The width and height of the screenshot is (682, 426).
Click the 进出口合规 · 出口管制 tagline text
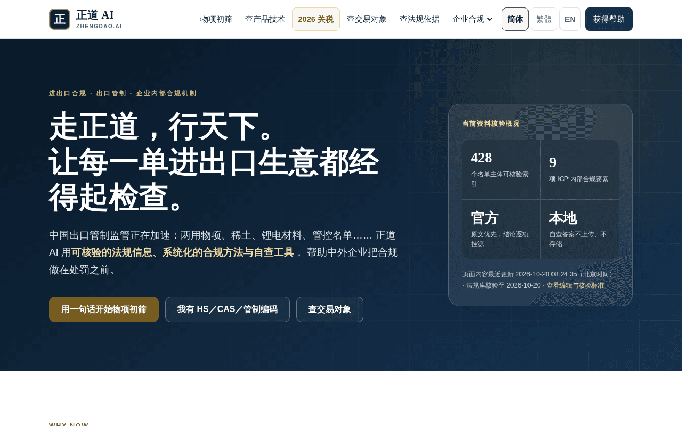pos(123,93)
